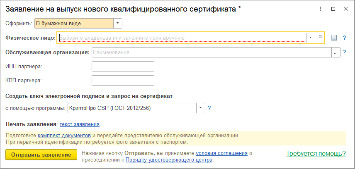Viewport: 355px width, 169px height.
Task: Follow the Порядку удостоверяющего центра link
Action: click(169, 159)
